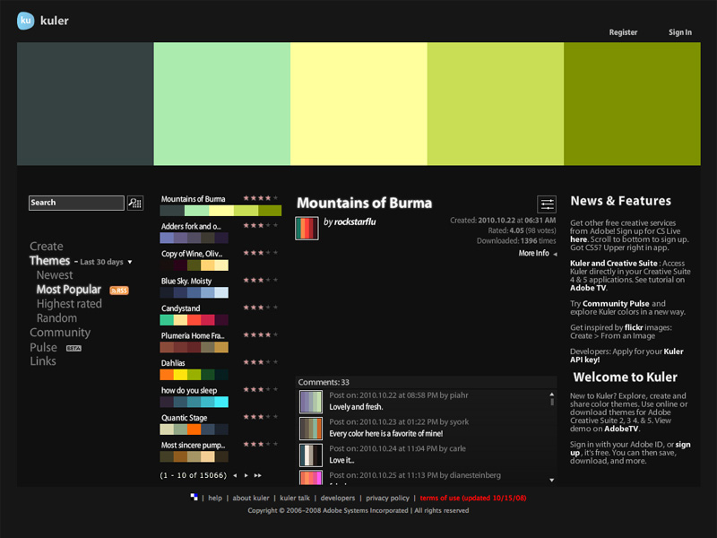Open the Create menu item
Viewport: 717px width, 538px height.
pyautogui.click(x=47, y=246)
